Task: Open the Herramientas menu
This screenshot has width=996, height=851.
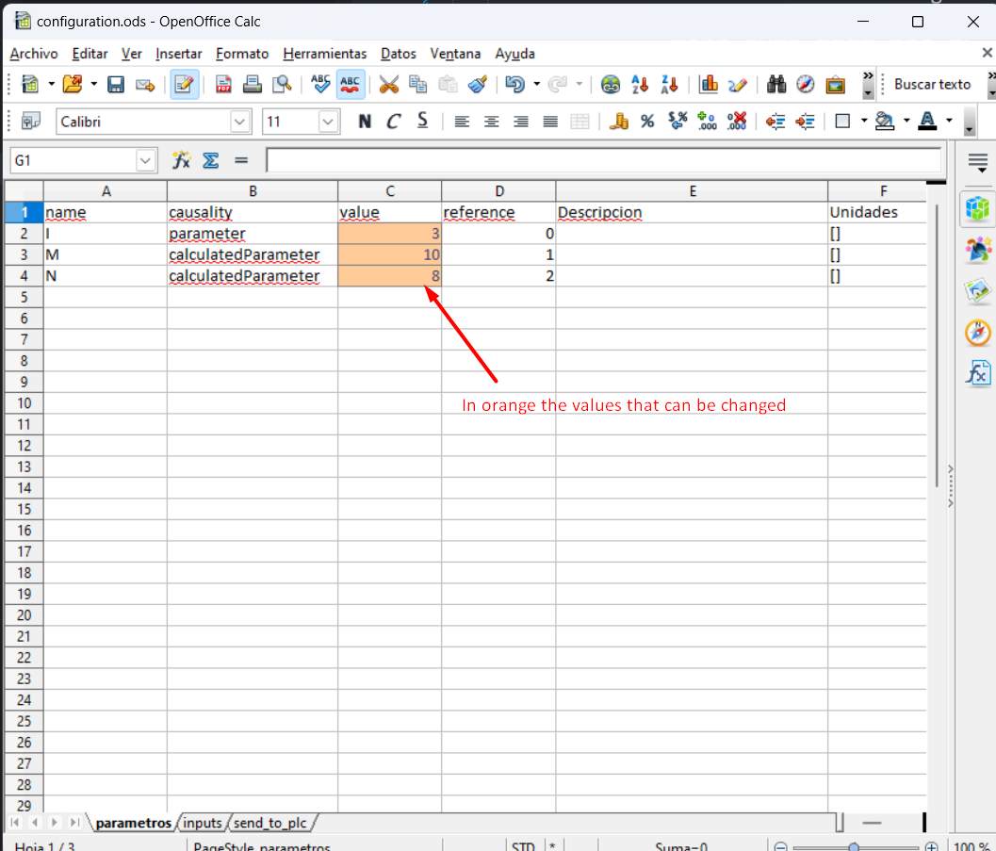Action: 324,54
